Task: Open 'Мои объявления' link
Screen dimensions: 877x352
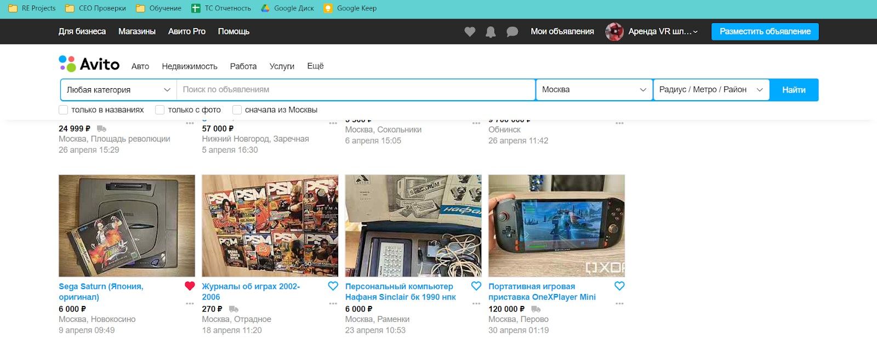Action: point(562,32)
